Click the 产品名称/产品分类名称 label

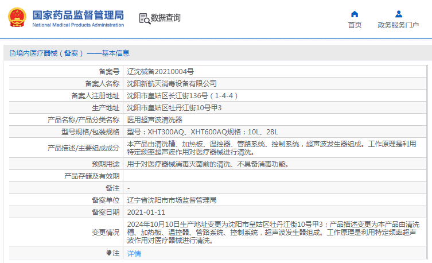[x=84, y=120]
